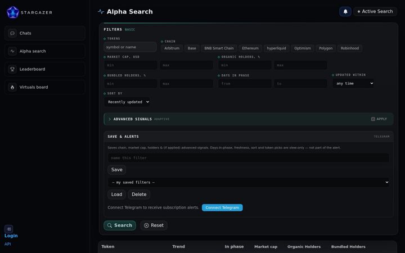Click the Apply icon in Advanced Signals
405x253 pixels.
[373, 119]
